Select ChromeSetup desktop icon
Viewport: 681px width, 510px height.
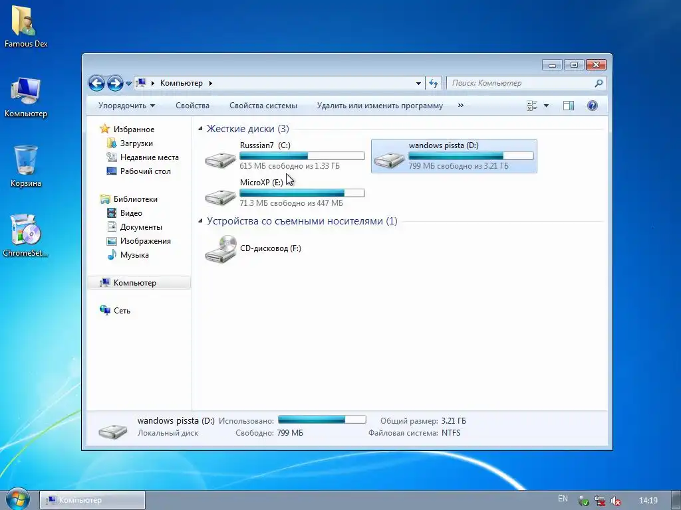26,236
